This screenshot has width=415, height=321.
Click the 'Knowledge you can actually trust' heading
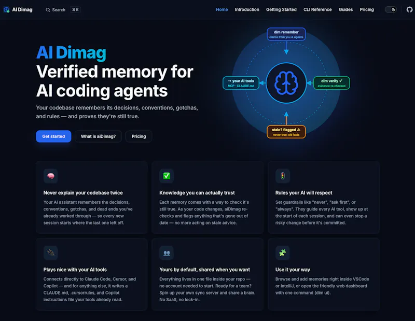[x=197, y=193]
